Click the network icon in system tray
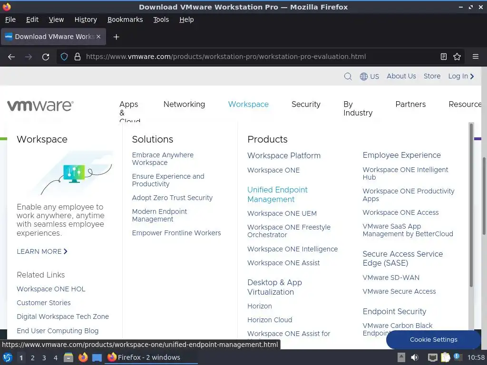 tap(432, 357)
